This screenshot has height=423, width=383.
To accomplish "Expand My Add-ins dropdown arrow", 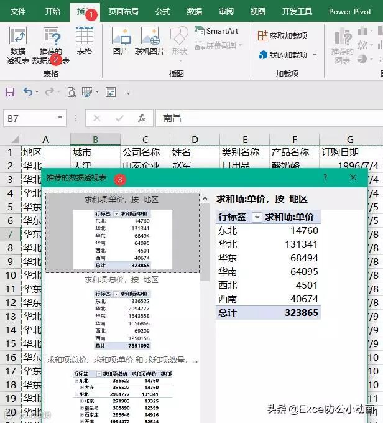I will click(315, 55).
